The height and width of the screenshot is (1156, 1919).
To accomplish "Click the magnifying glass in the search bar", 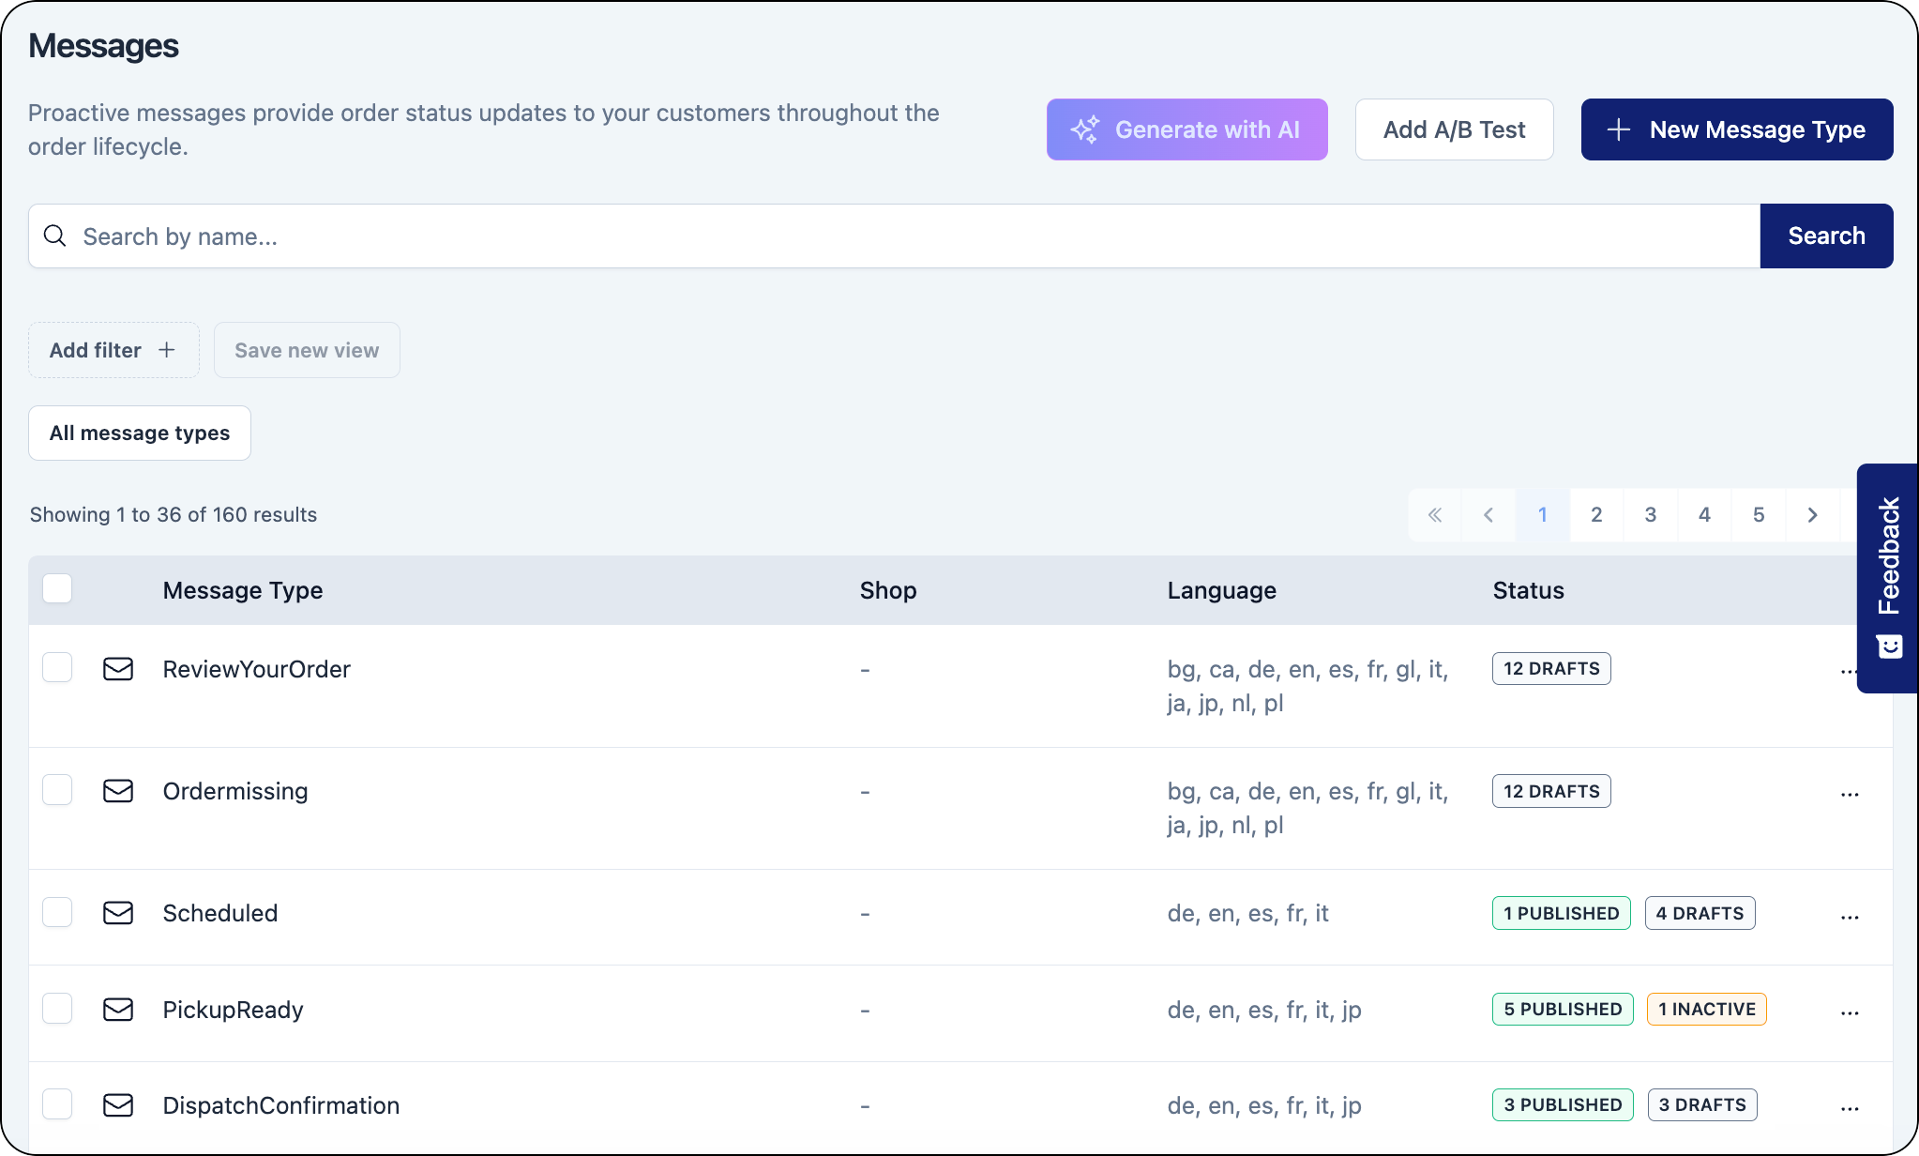I will pos(55,236).
